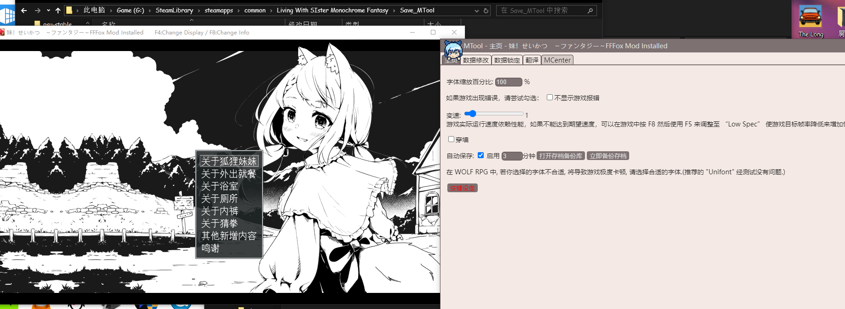The image size is (845, 309).
Task: Enable 不显示游戏报错 checkbox
Action: (550, 97)
